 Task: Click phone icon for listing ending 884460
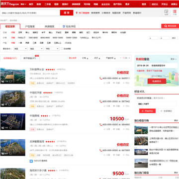click(100, 124)
